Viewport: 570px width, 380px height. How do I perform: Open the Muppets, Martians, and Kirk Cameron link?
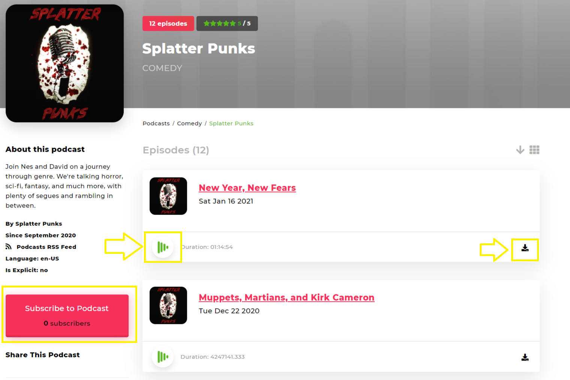pyautogui.click(x=287, y=298)
